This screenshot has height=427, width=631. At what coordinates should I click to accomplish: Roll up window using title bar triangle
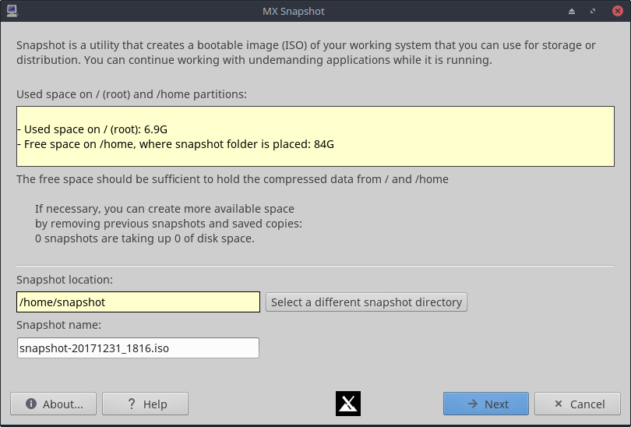pos(572,12)
